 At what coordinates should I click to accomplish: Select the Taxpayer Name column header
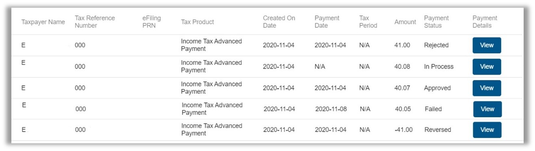tap(43, 22)
